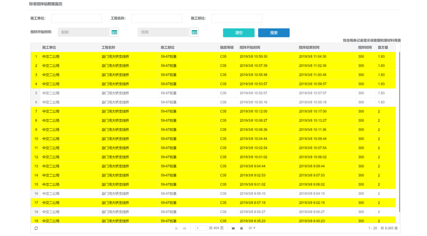The image size is (427, 236).
Task: Sort by 搅拌开始时间 column header
Action: pyautogui.click(x=250, y=47)
